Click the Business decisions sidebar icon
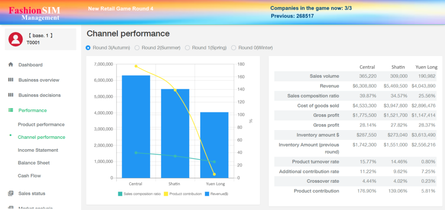 click(x=10, y=95)
